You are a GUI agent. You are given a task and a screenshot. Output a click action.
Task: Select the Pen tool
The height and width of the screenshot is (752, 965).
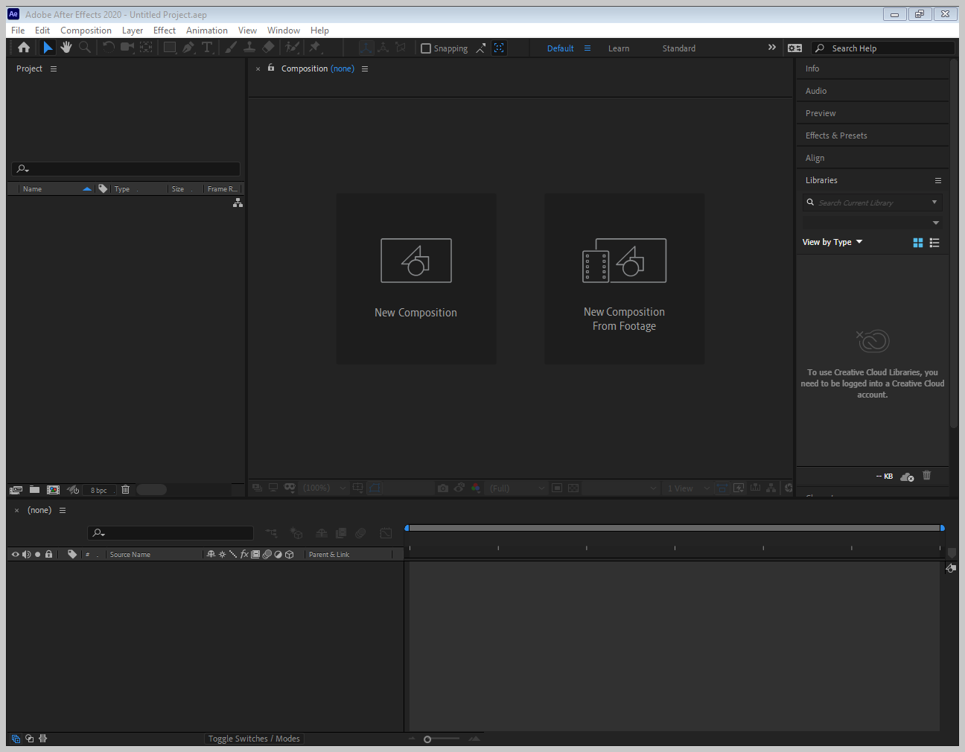click(x=188, y=48)
